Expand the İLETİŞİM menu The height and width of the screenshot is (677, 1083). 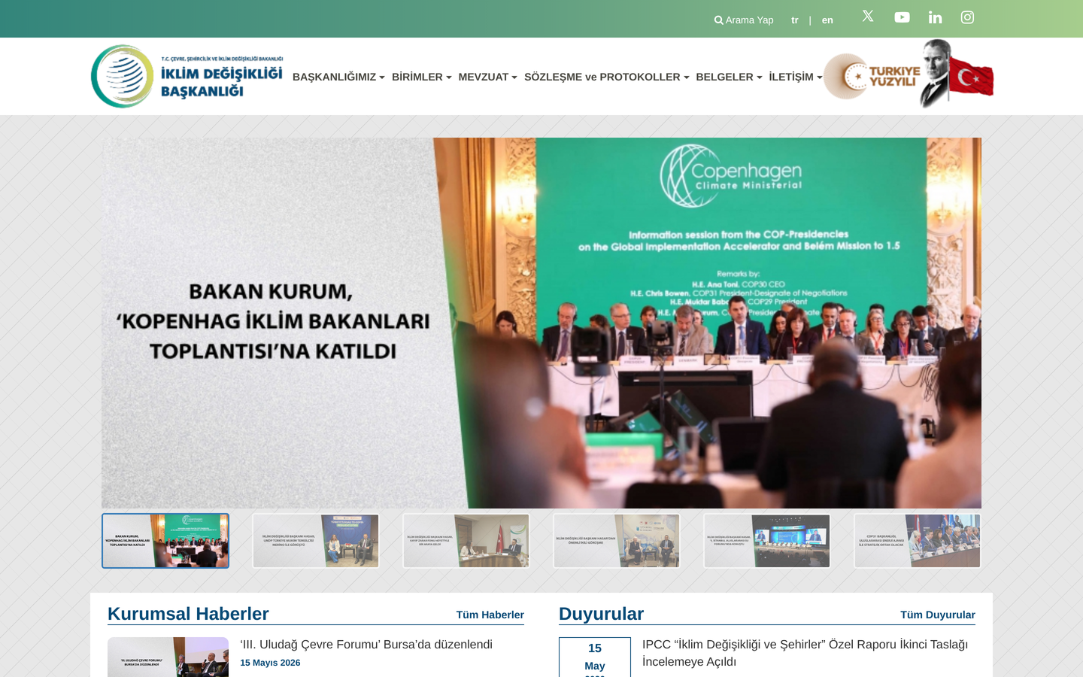pos(795,77)
